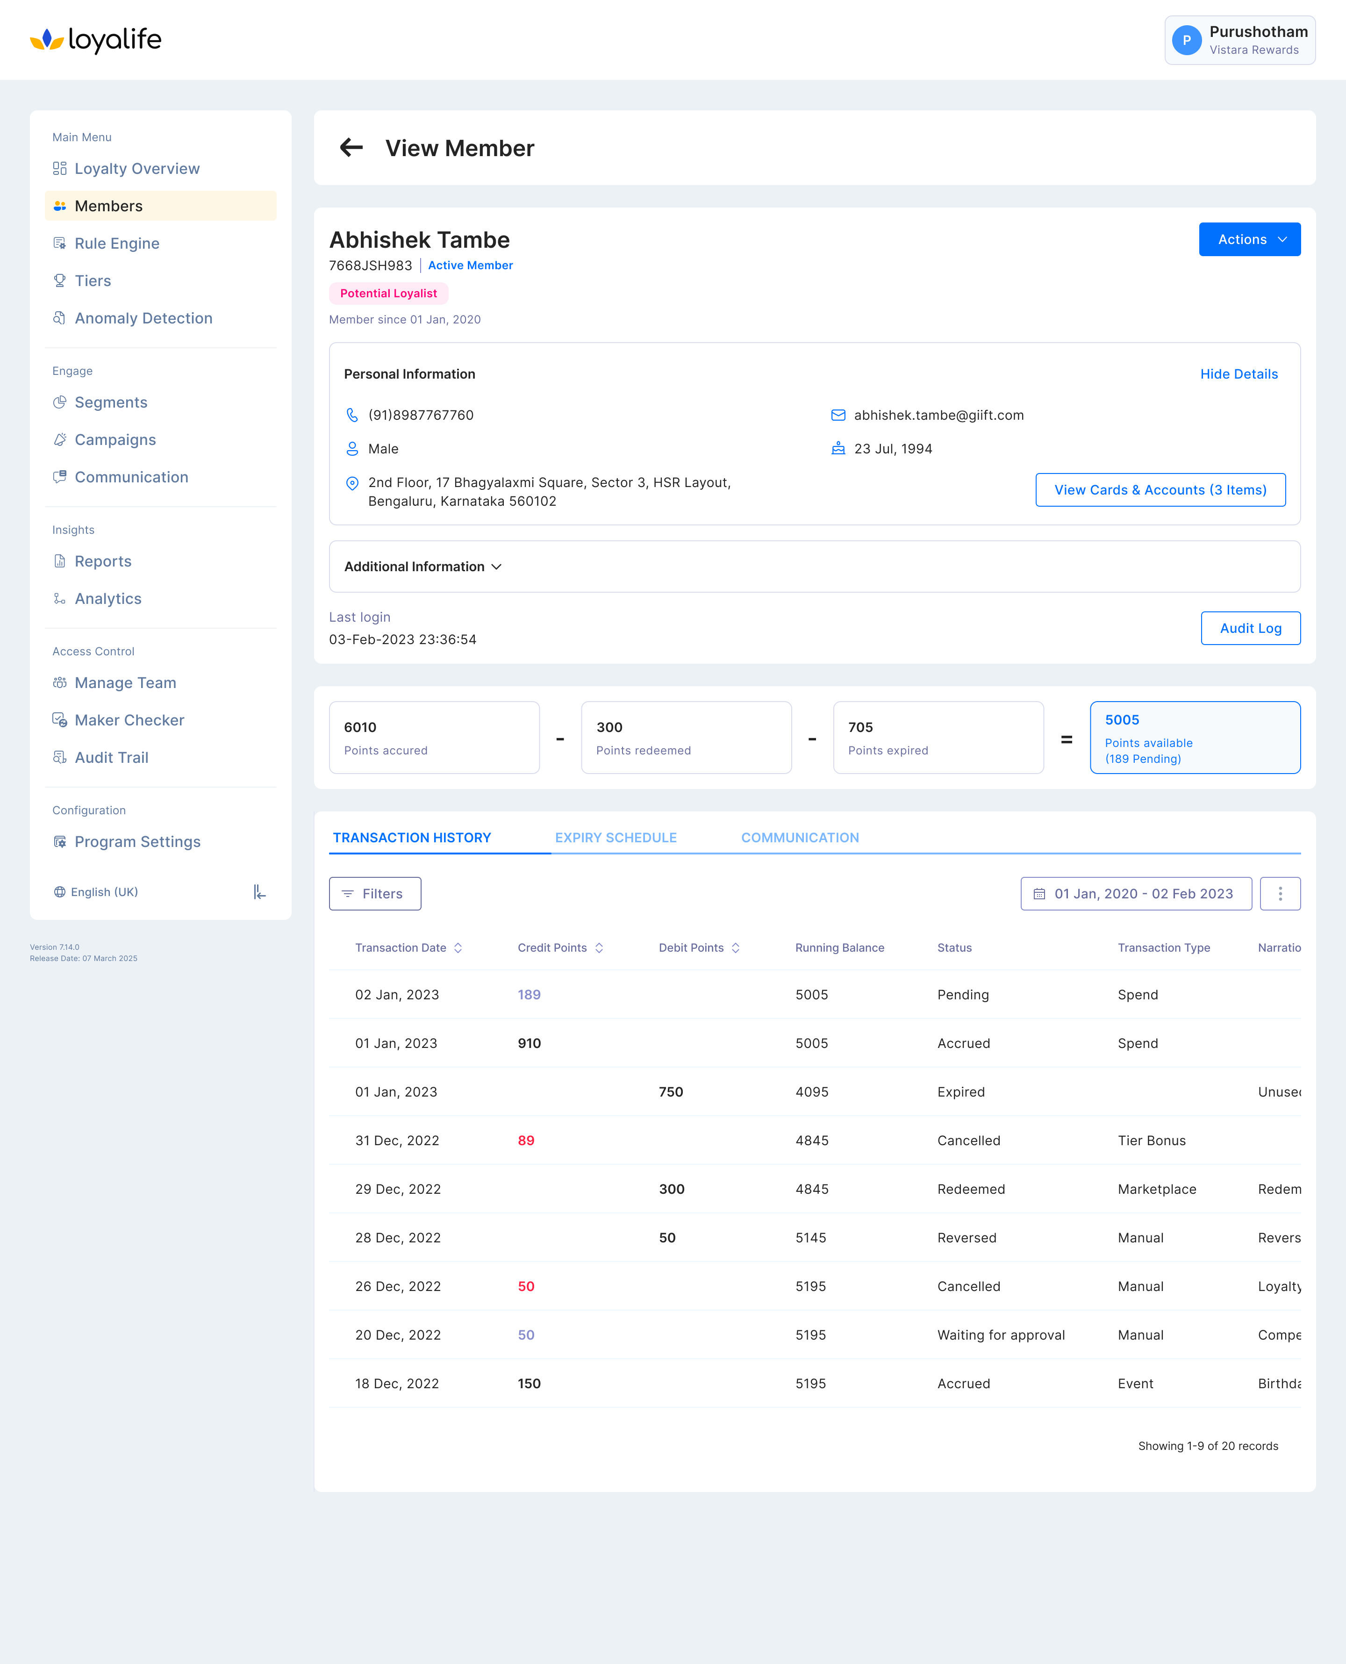Click the Rule Engine sidebar icon

tap(60, 244)
